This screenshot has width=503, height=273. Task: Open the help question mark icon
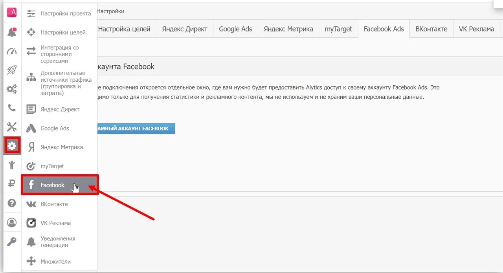click(12, 203)
